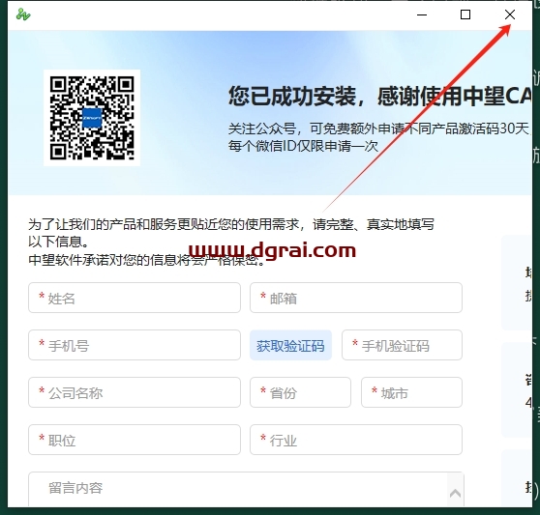Click the 每个微信ID仅限申请一次 text
Screen dimensions: 540x515
pyautogui.click(x=303, y=146)
